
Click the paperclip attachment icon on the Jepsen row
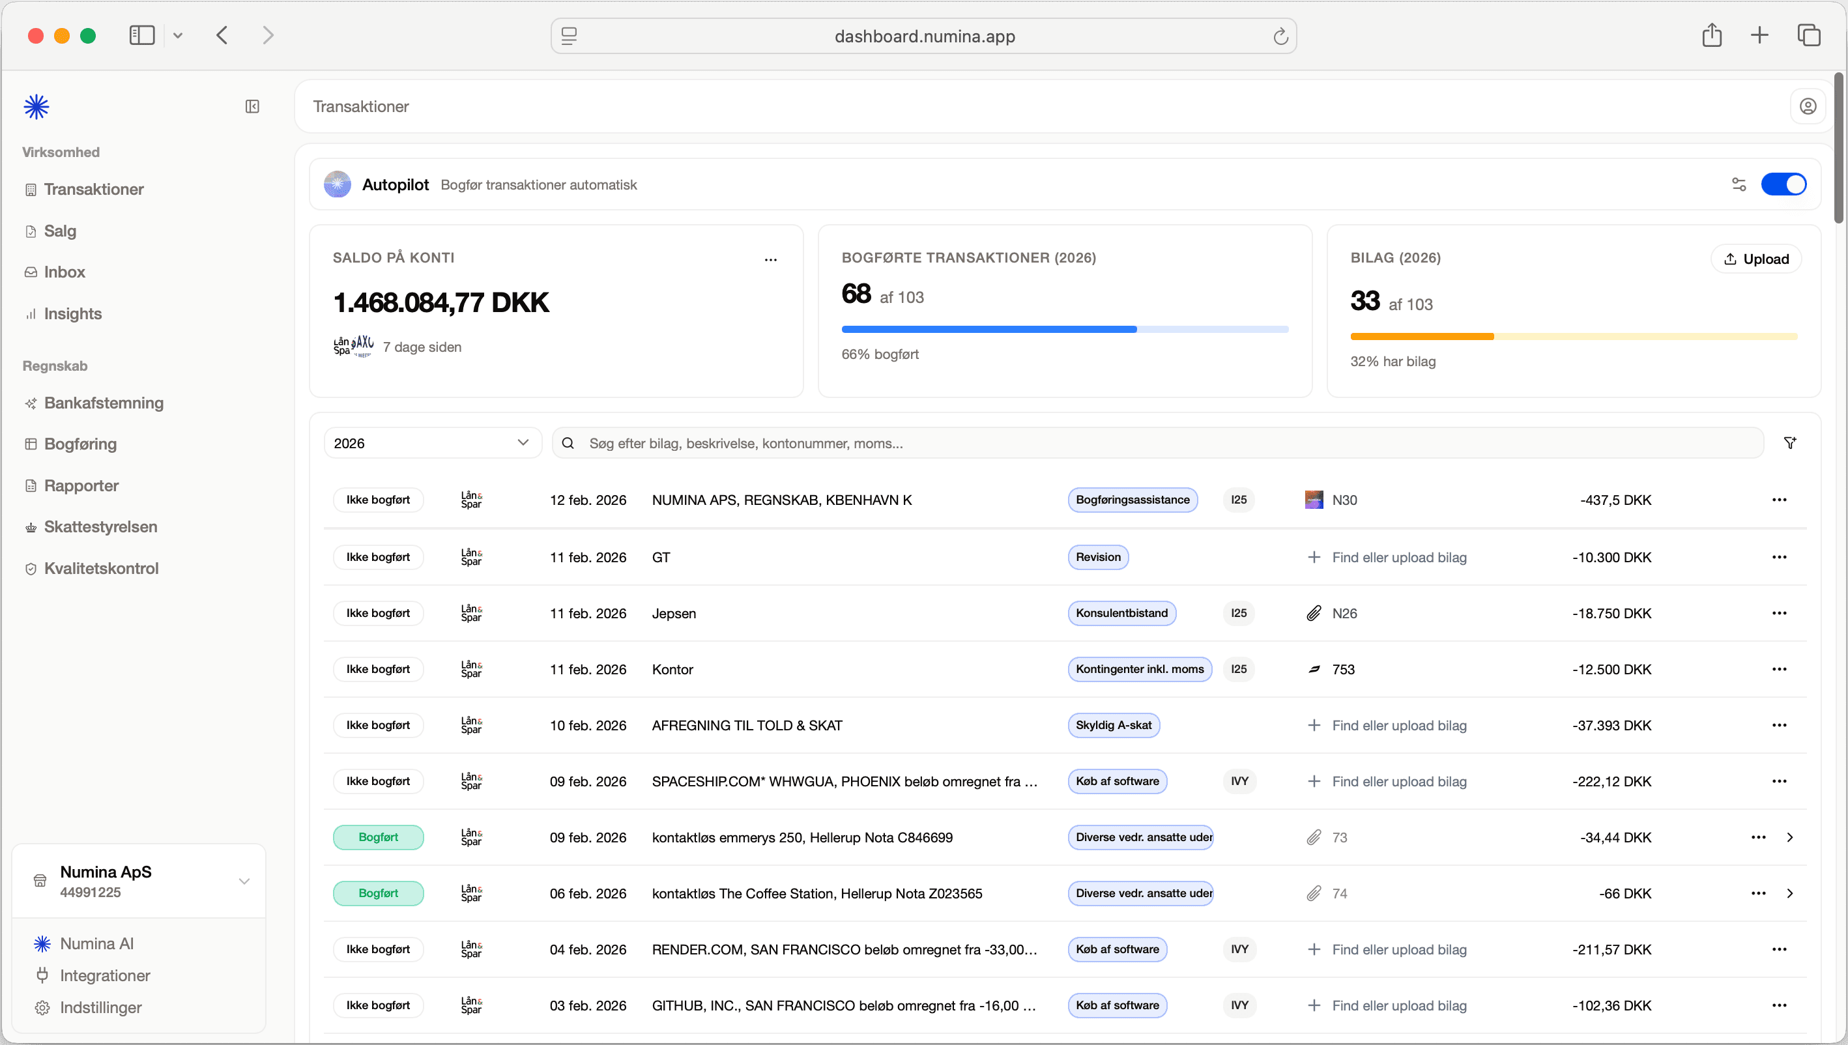(1314, 613)
